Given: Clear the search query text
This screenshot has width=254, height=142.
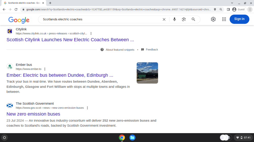Looking at the screenshot, I should (164, 19).
